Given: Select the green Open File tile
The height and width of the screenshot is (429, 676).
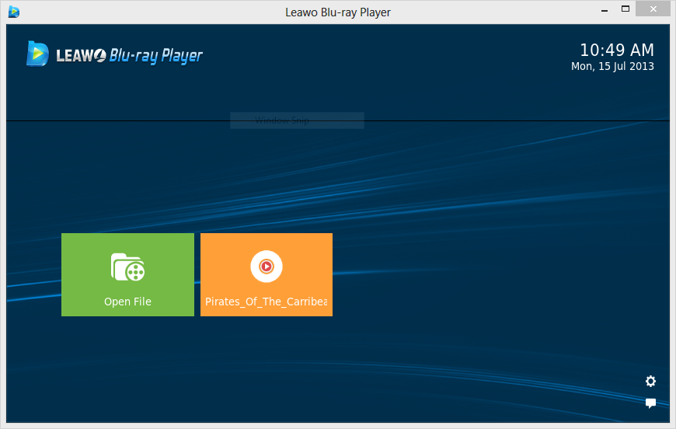Looking at the screenshot, I should (127, 274).
